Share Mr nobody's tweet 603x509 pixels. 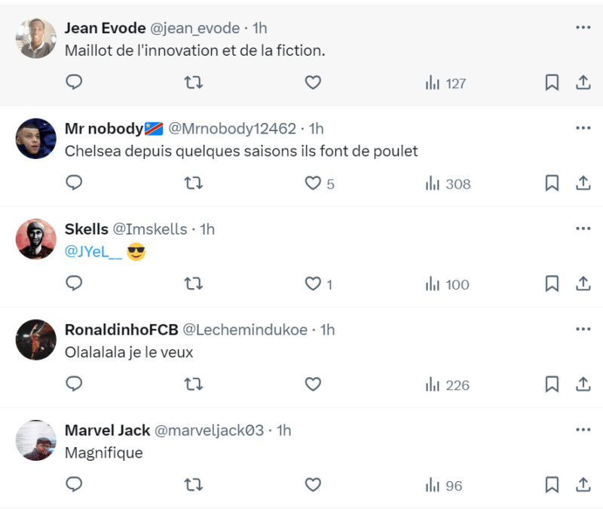click(x=583, y=183)
